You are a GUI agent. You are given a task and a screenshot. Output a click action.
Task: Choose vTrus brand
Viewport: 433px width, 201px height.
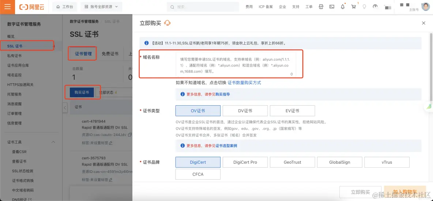click(387, 162)
